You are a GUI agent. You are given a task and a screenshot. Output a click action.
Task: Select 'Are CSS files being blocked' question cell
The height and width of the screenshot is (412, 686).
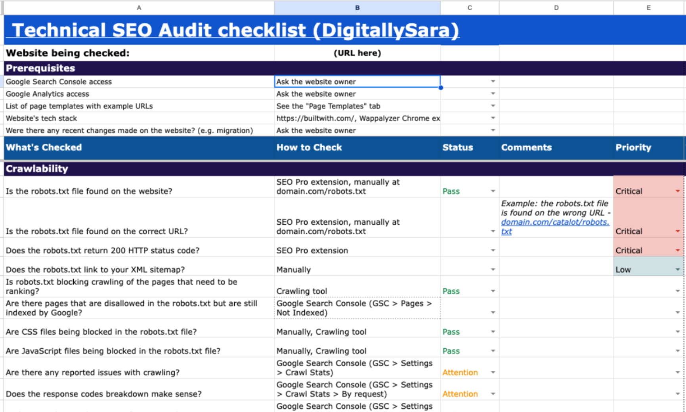coord(139,328)
